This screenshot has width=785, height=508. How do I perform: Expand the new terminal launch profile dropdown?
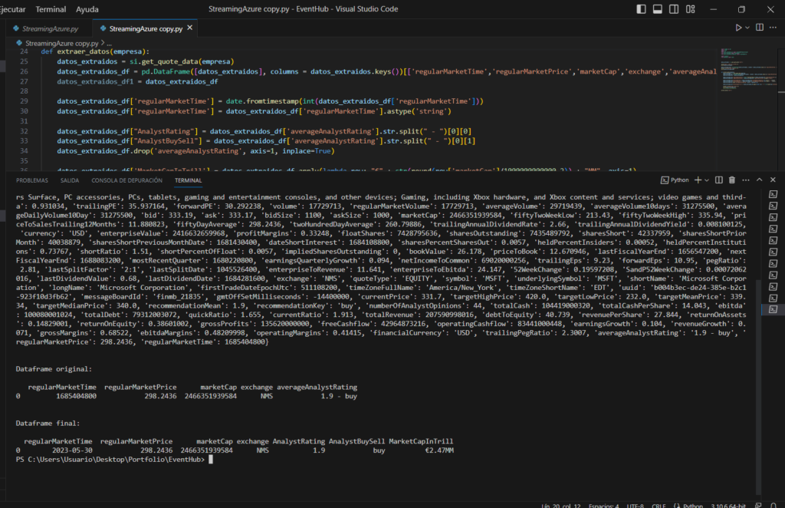point(706,180)
